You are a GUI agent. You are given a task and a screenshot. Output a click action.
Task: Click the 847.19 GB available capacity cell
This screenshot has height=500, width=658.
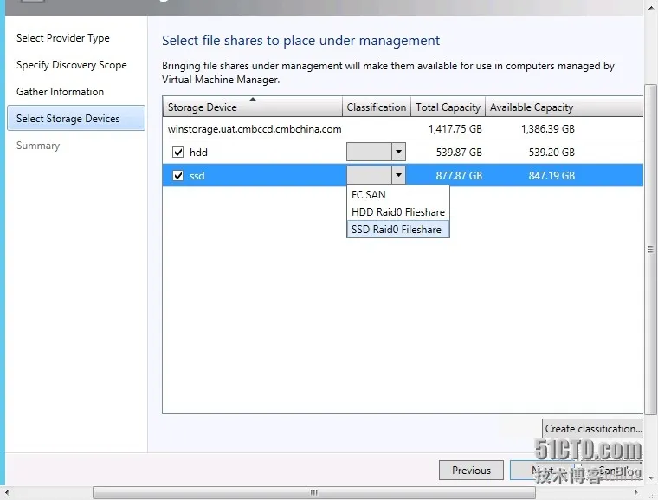(552, 176)
